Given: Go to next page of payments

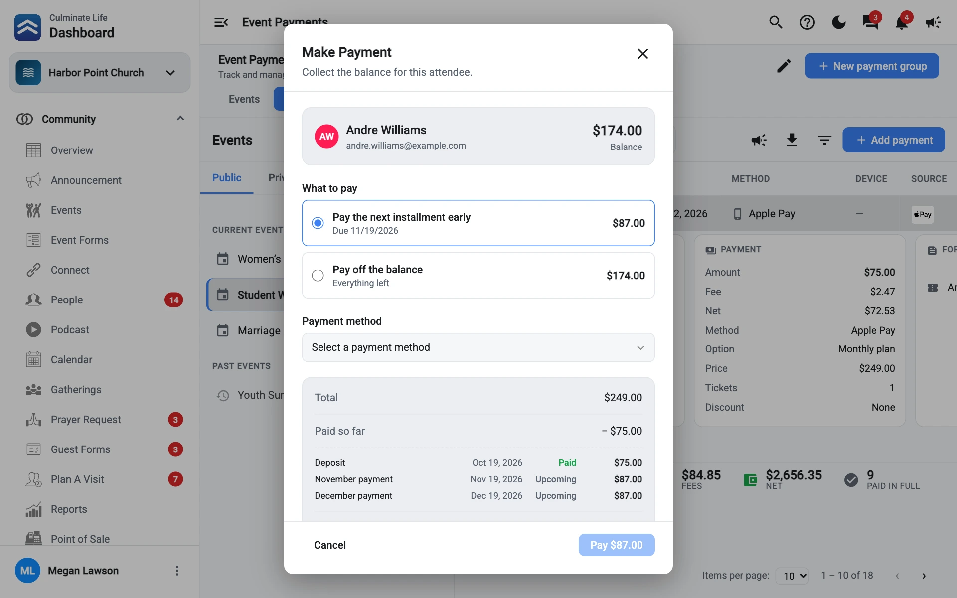Looking at the screenshot, I should click(x=924, y=576).
